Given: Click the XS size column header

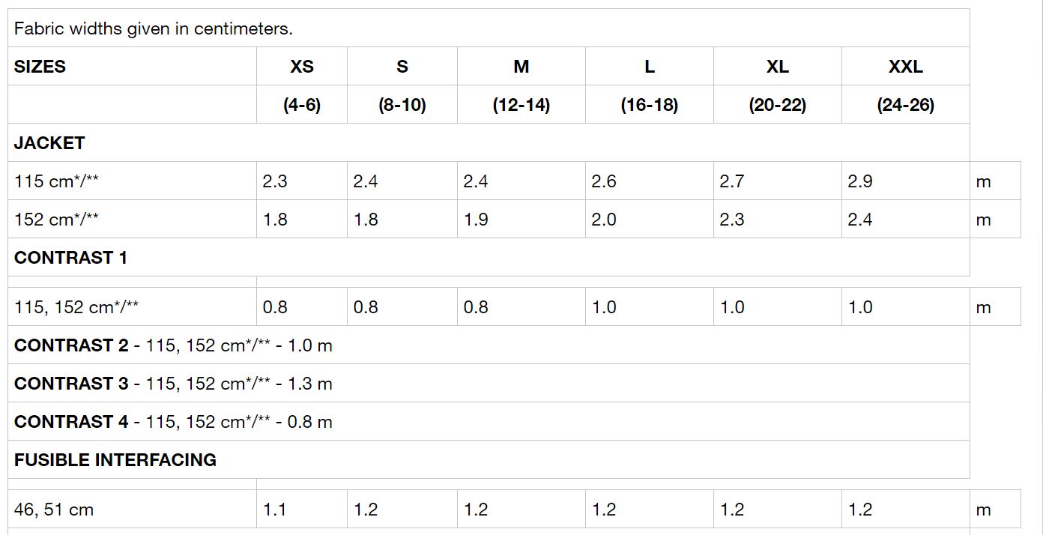Looking at the screenshot, I should pos(302,67).
